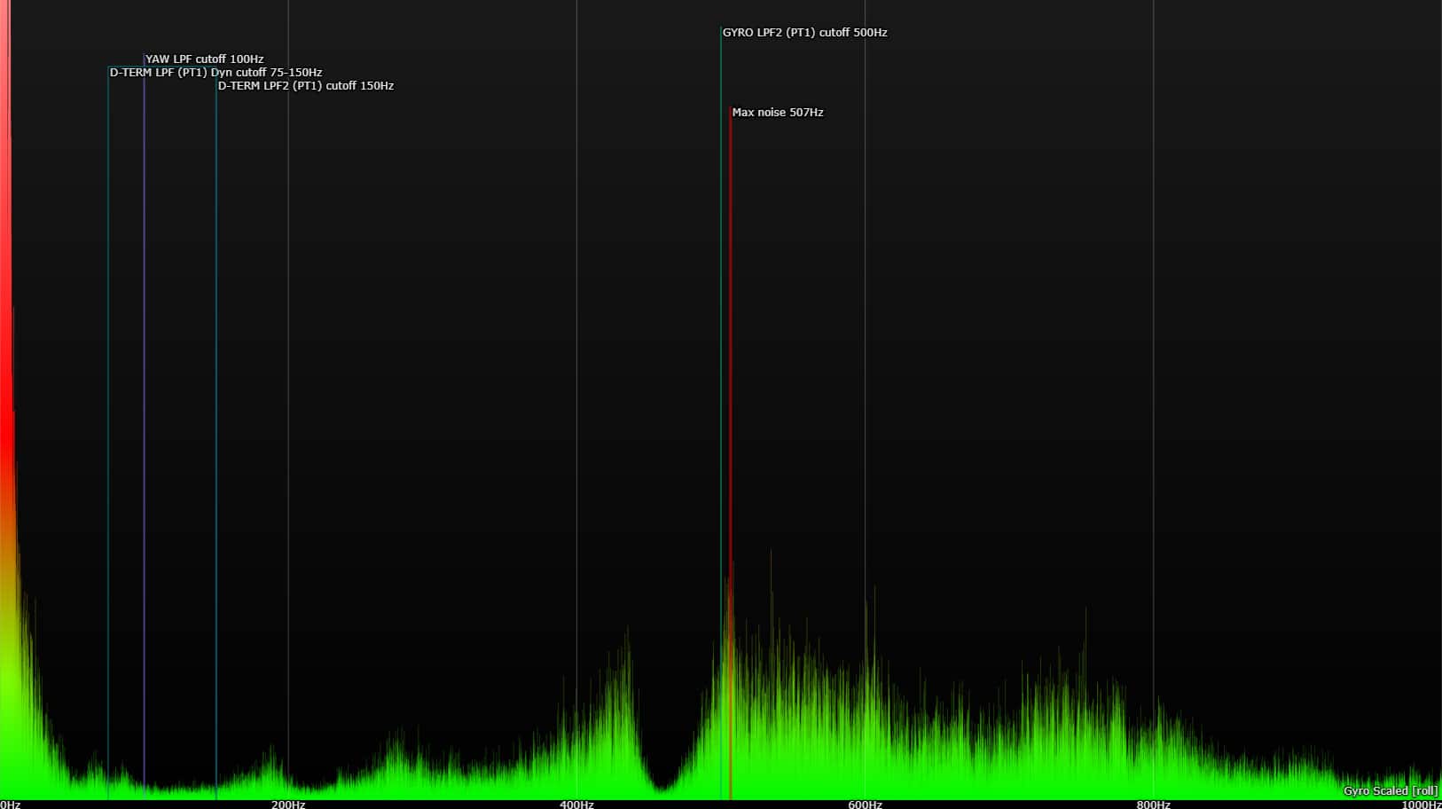The width and height of the screenshot is (1442, 809).
Task: Click the Gyro Scaled [roll] label
Action: tap(1390, 791)
